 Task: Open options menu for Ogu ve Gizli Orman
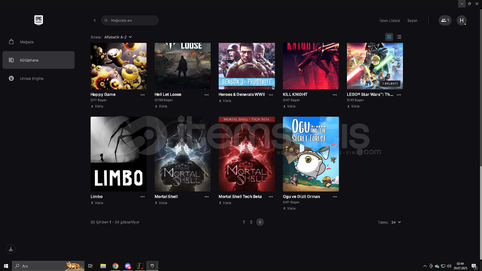[335, 197]
